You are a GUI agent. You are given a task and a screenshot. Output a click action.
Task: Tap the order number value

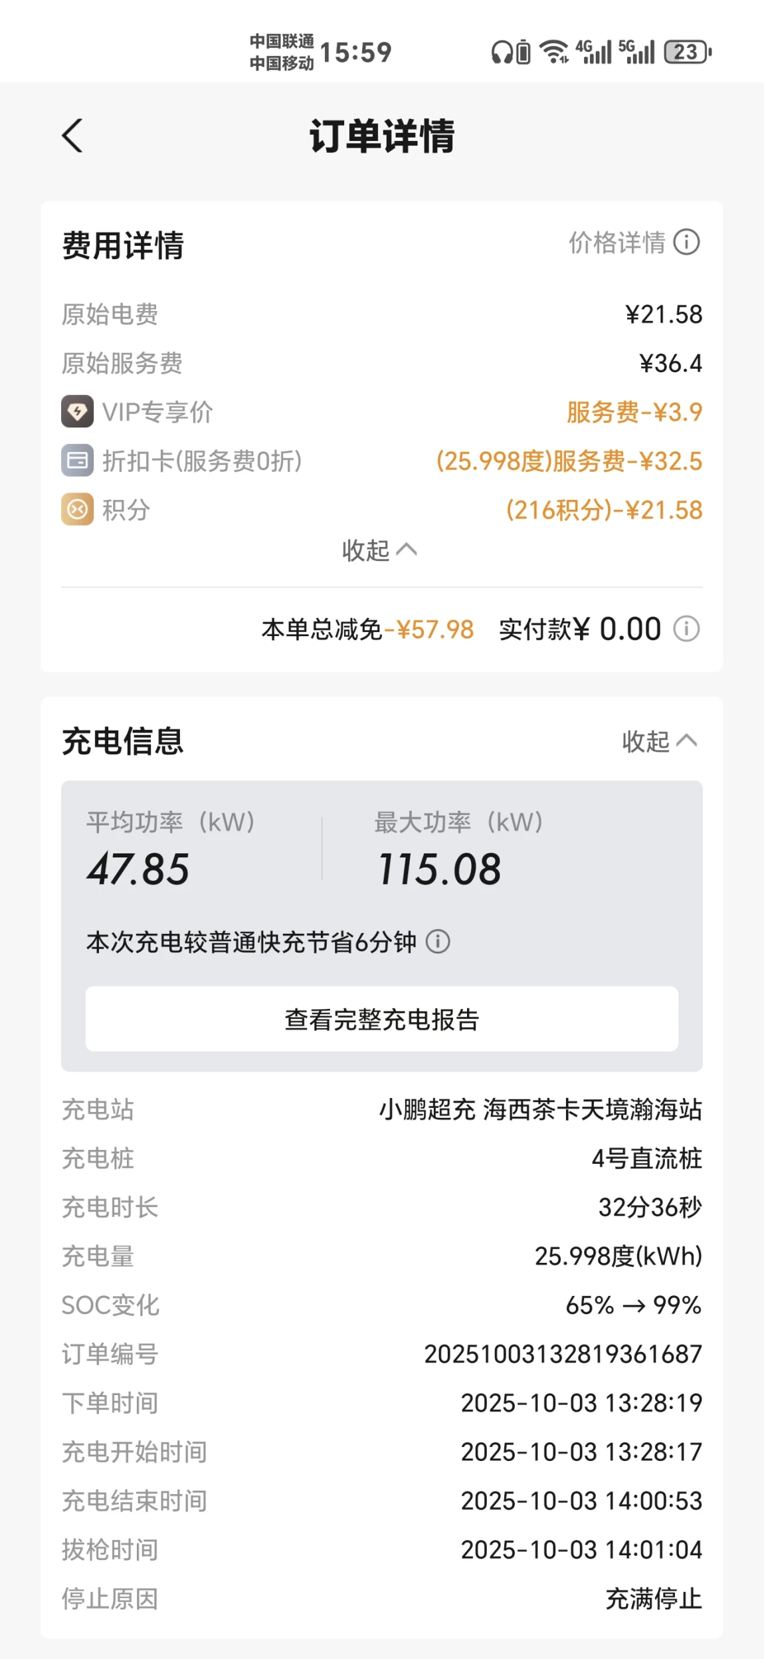[x=563, y=1354]
